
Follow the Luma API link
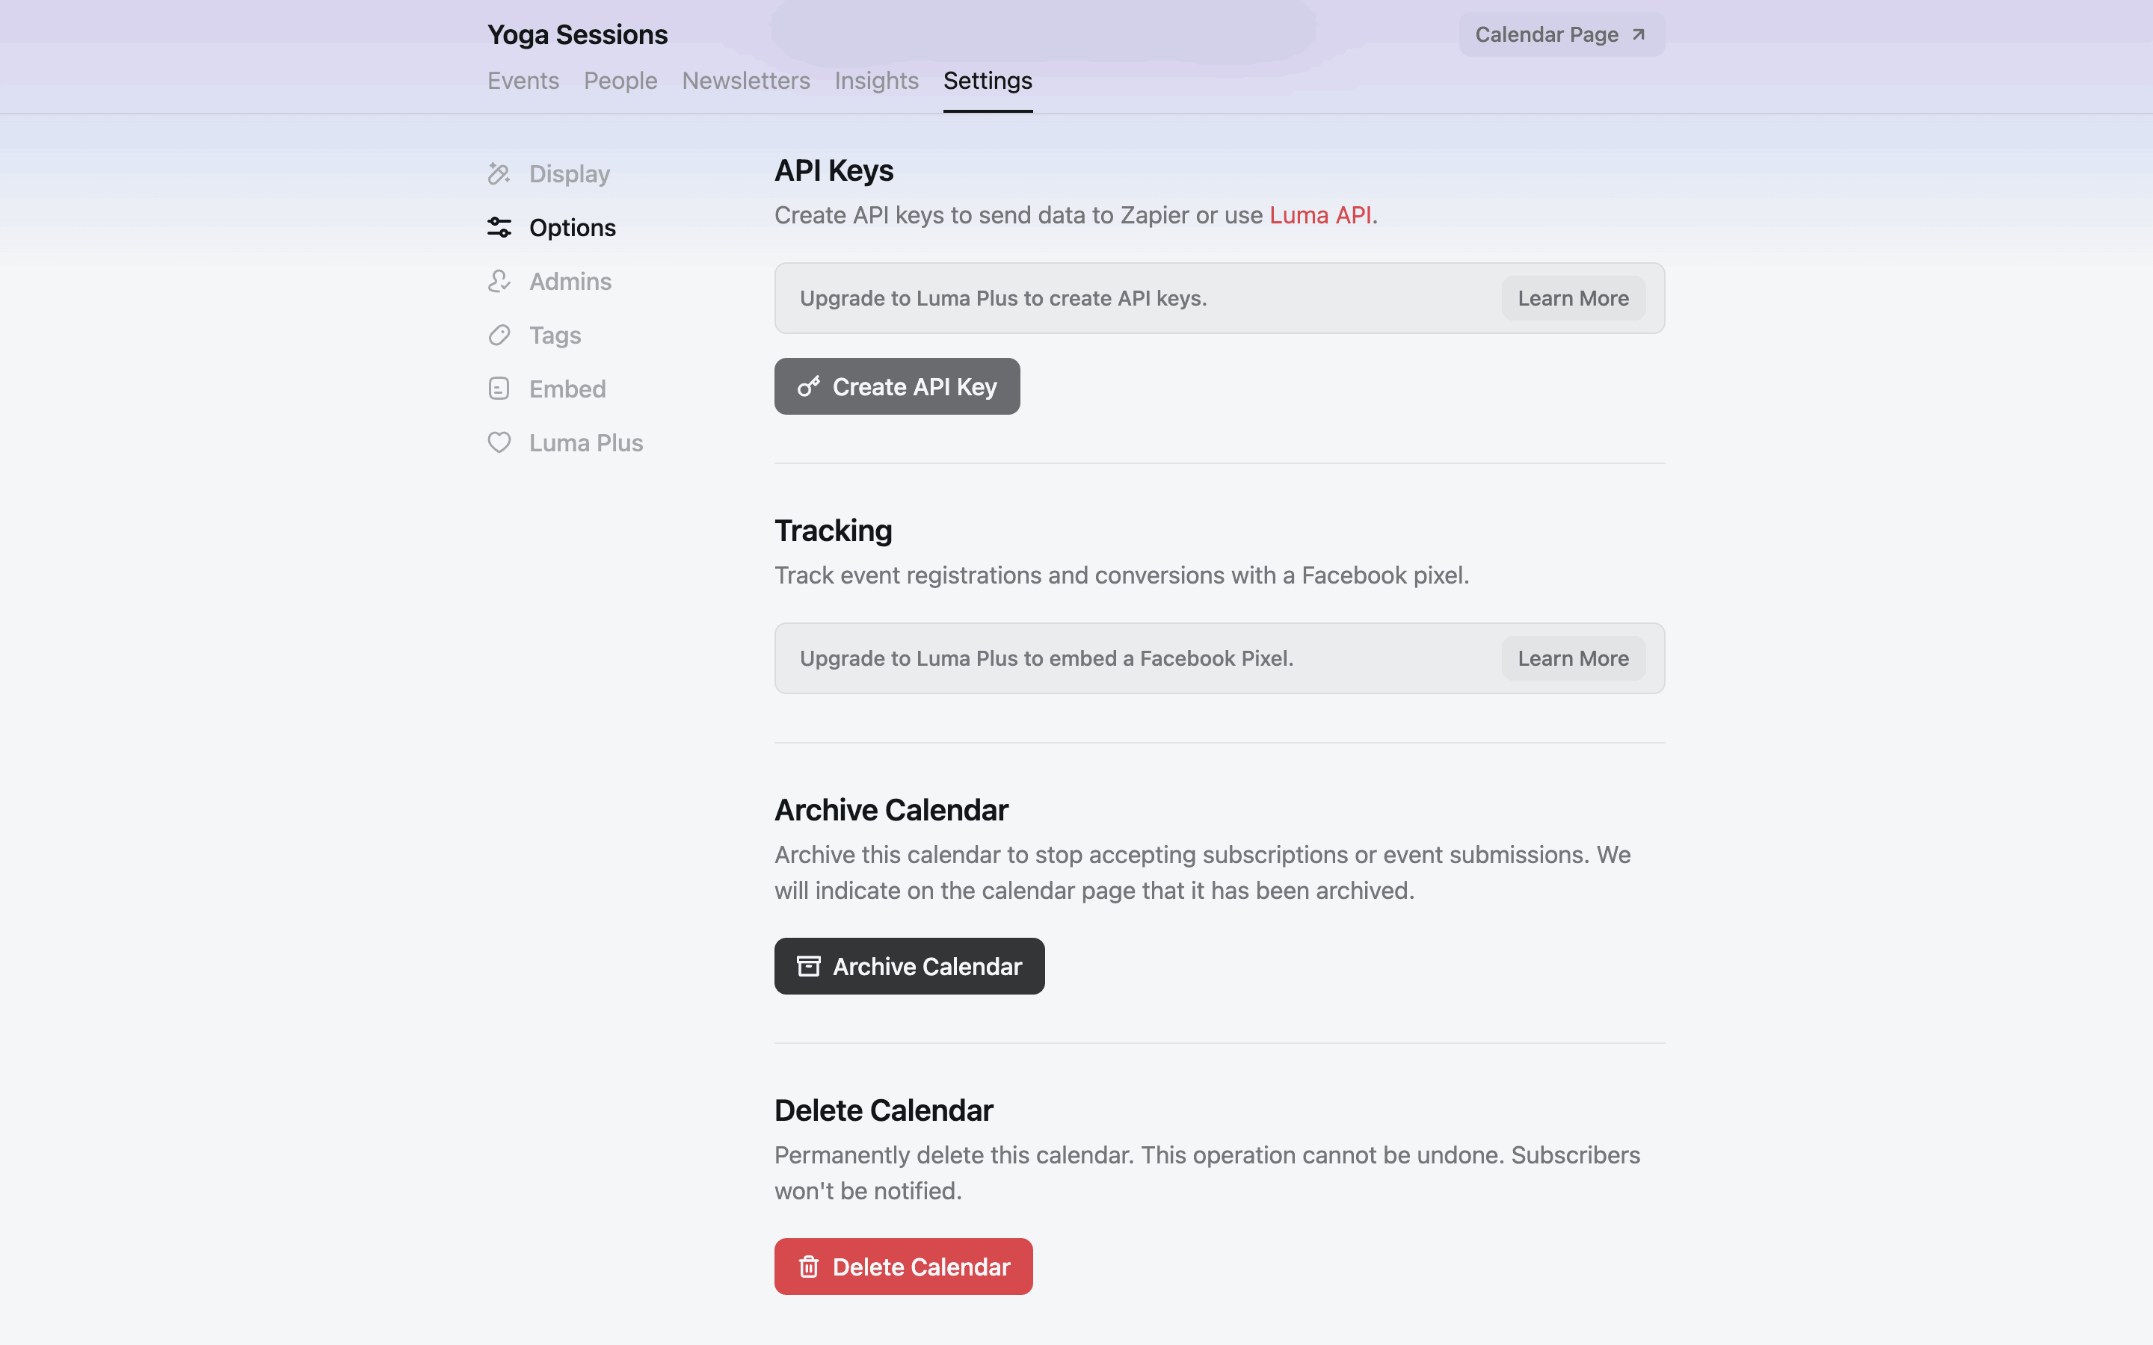coord(1319,215)
